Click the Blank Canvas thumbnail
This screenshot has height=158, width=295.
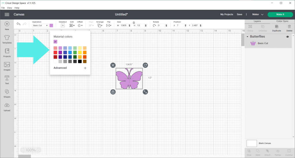[251, 143]
